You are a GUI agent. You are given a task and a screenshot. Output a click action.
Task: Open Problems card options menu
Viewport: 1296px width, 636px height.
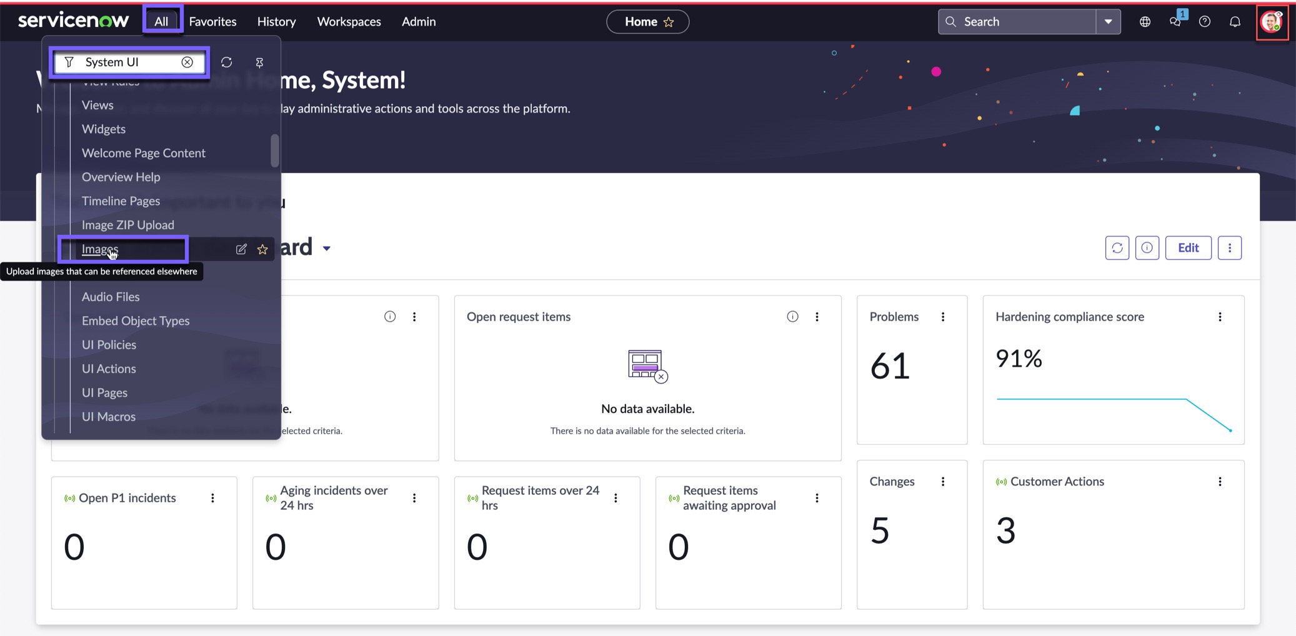pos(943,317)
